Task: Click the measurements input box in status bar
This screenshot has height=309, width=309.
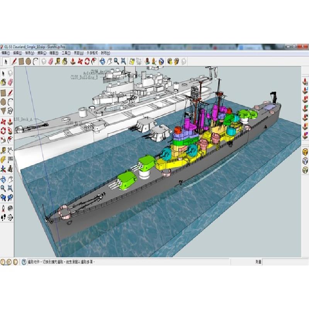Action: 285,262
